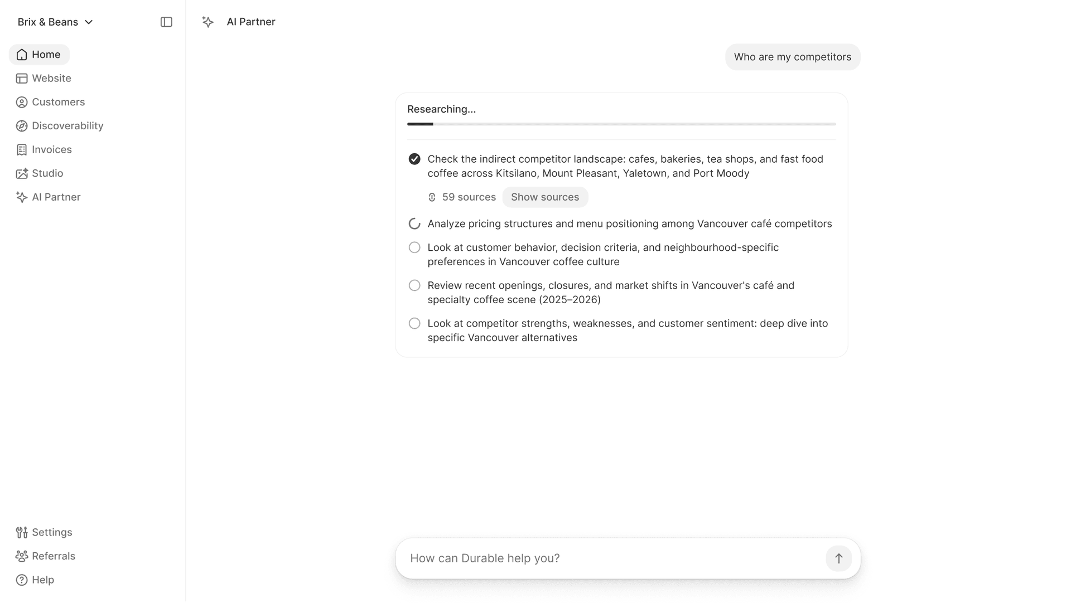Click the Referrals people icon
1071x603 pixels.
(x=22, y=556)
